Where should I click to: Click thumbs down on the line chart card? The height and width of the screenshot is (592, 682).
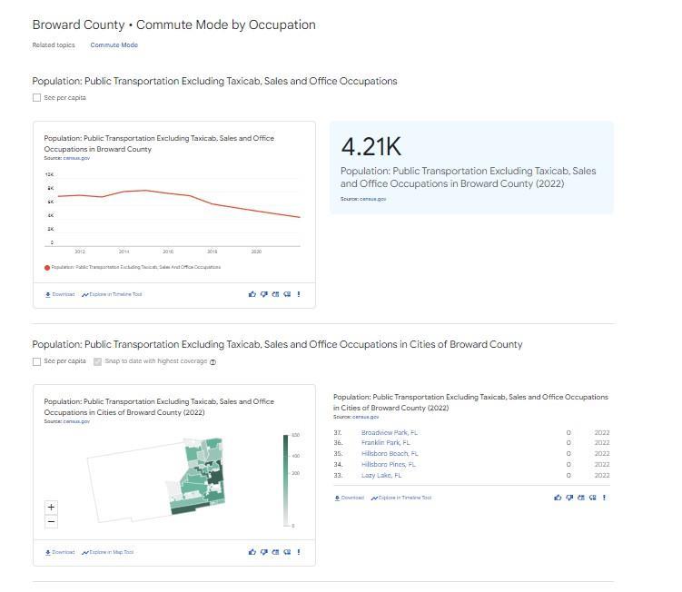[x=264, y=294]
